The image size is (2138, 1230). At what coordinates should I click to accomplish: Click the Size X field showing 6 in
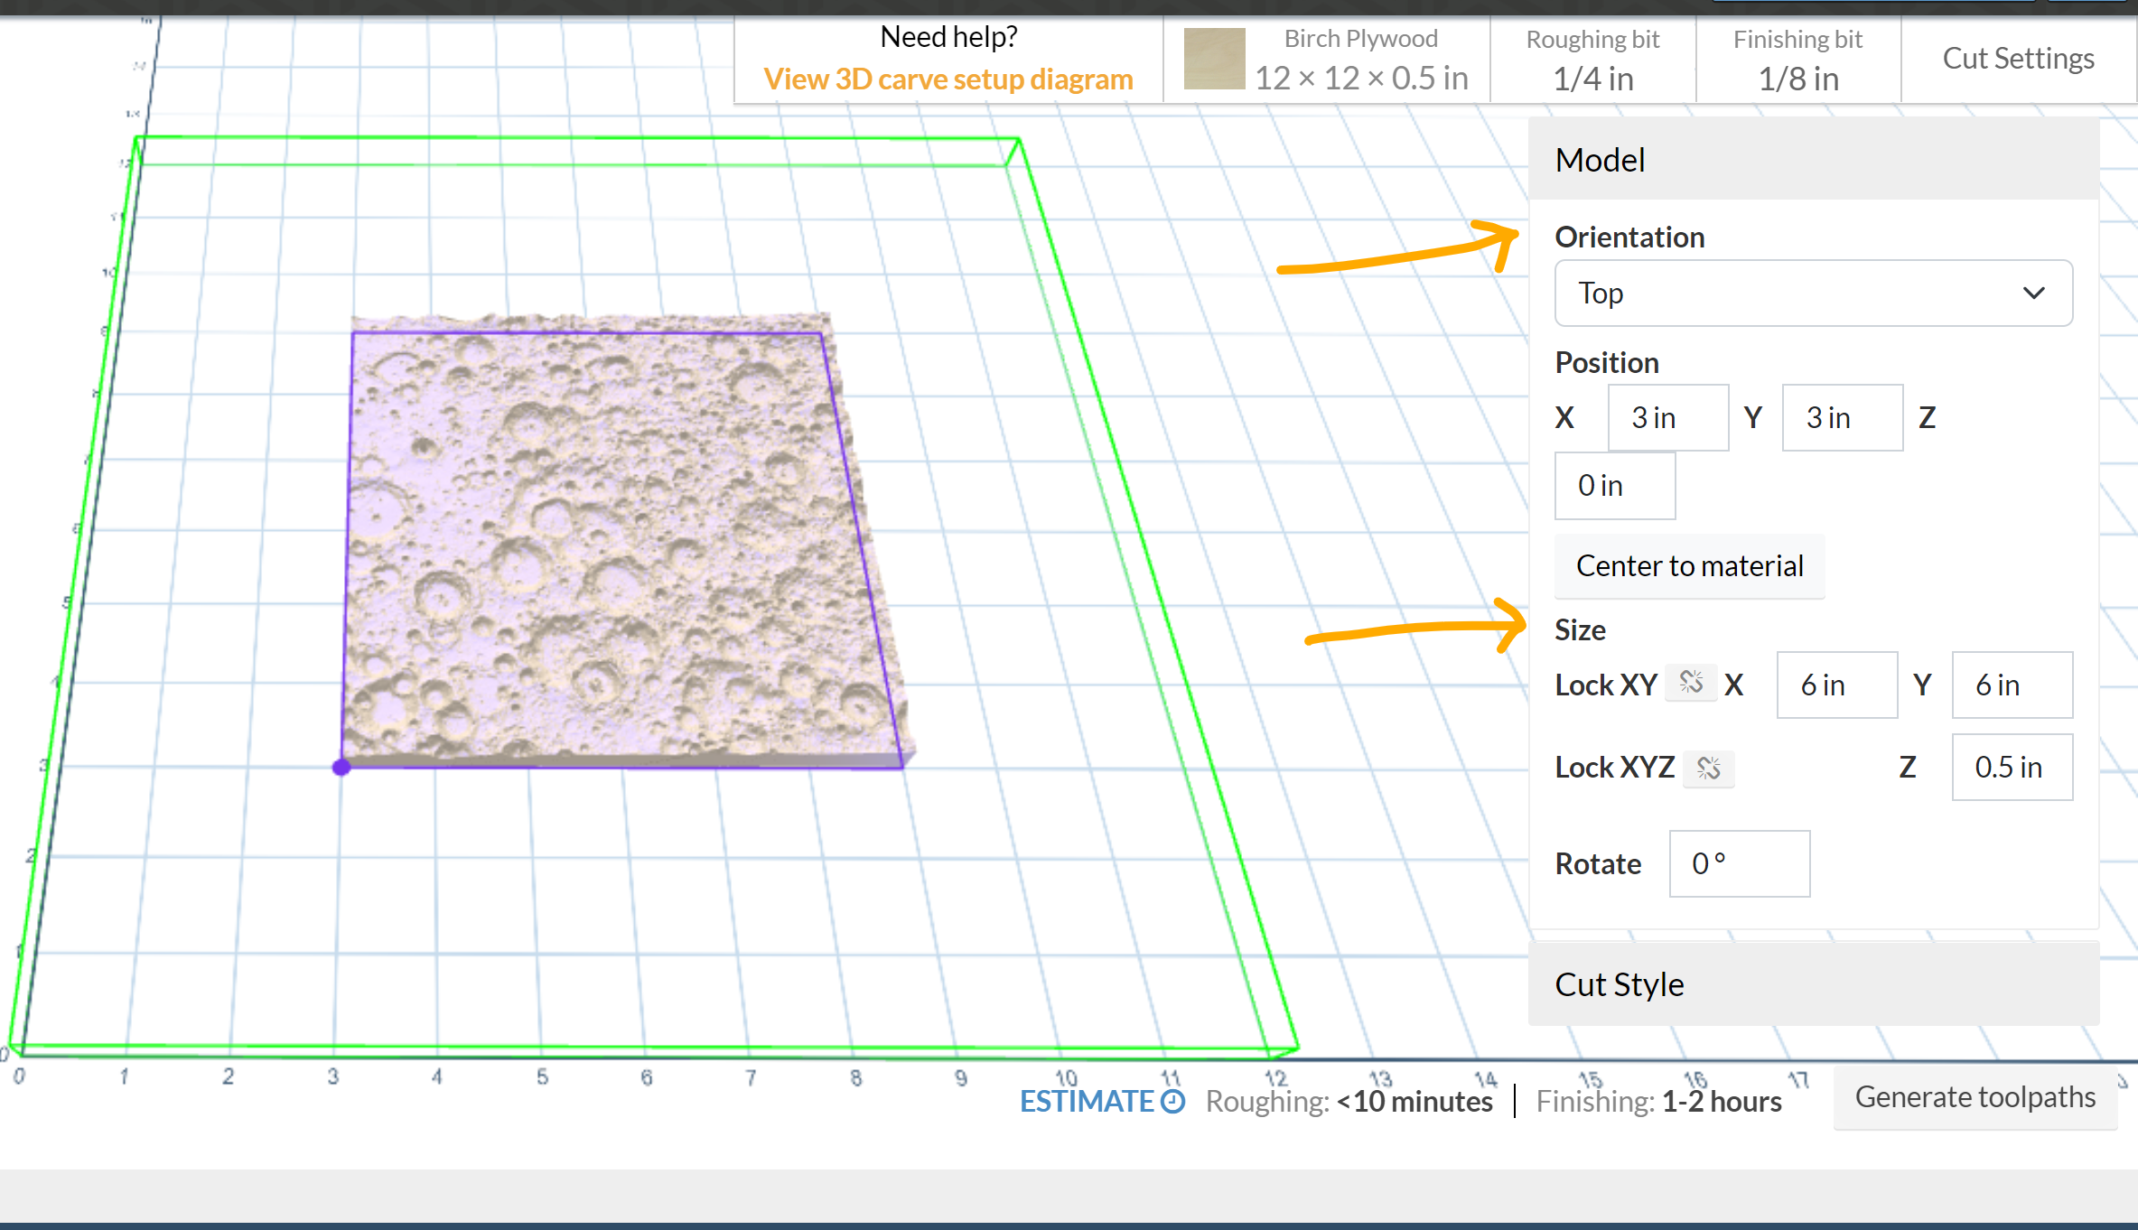click(x=1836, y=685)
